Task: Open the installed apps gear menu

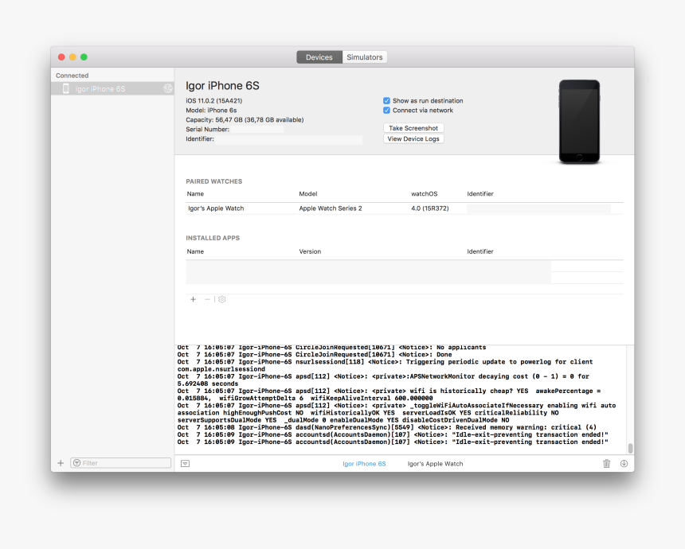Action: point(222,299)
